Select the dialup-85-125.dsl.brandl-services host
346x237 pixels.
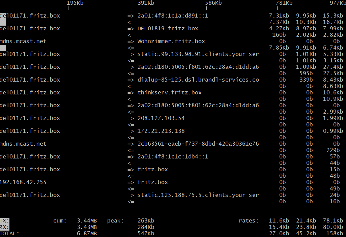pyautogui.click(x=198, y=80)
